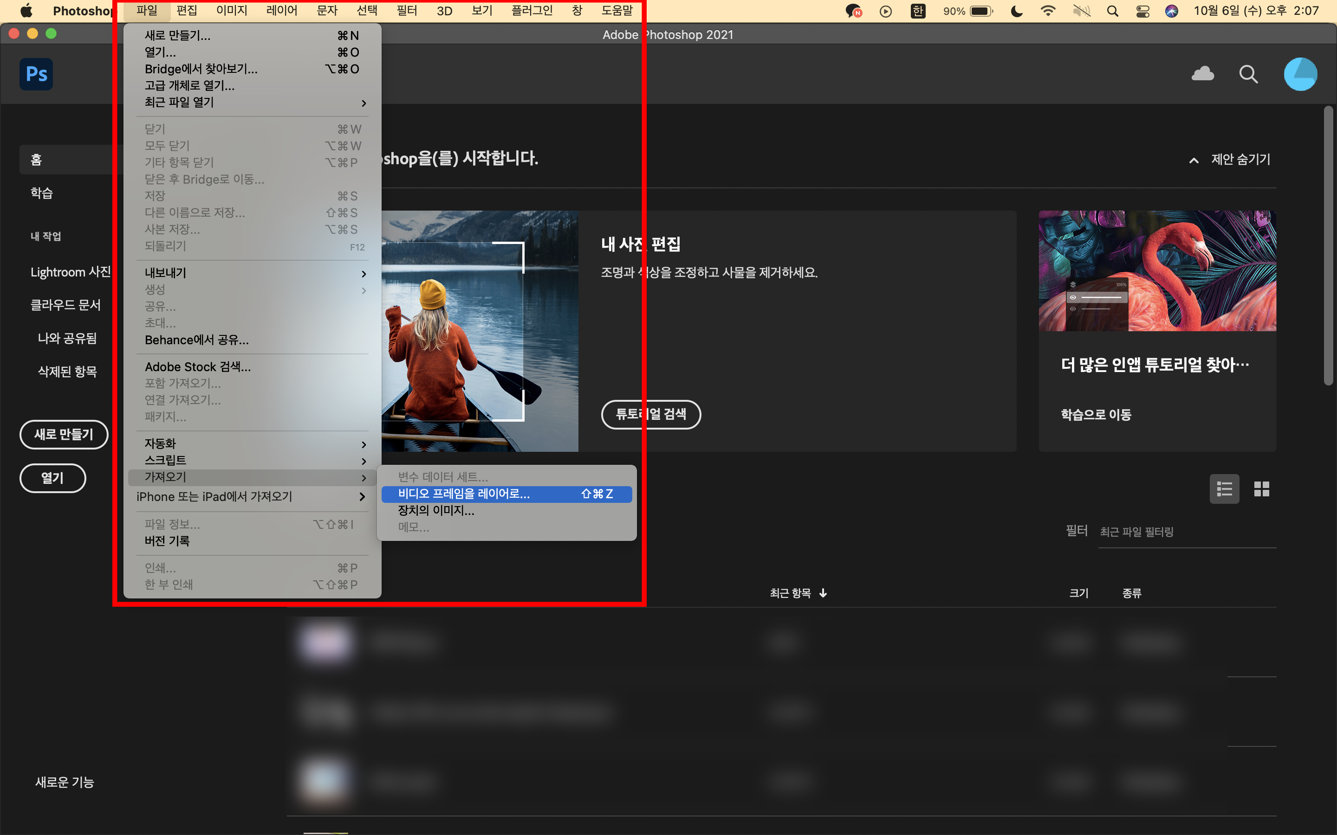
Task: Toggle Do Not Disturb moon icon
Action: point(1017,11)
